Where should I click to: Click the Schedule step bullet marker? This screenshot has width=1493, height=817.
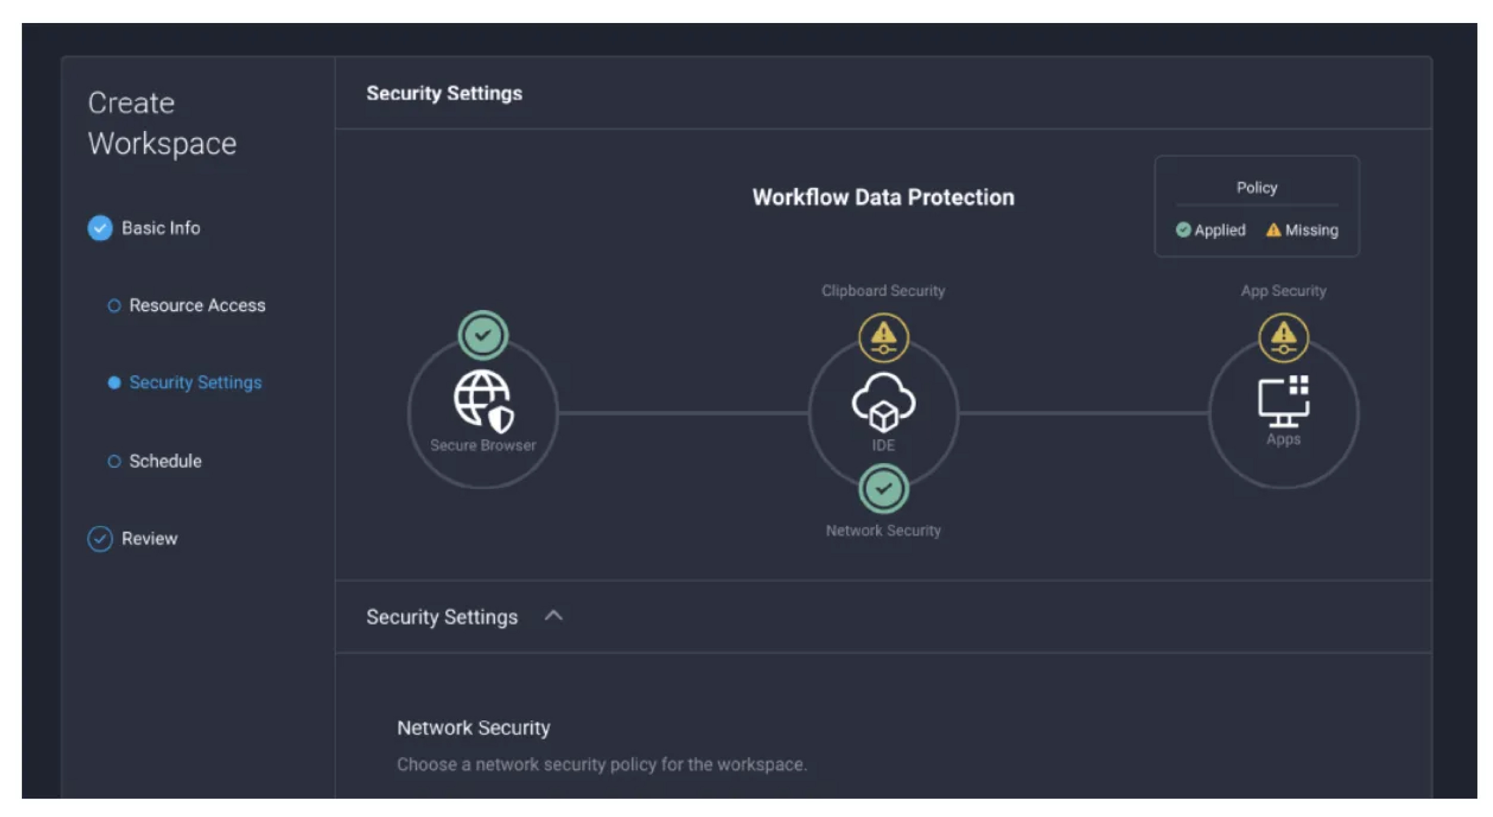(x=114, y=461)
